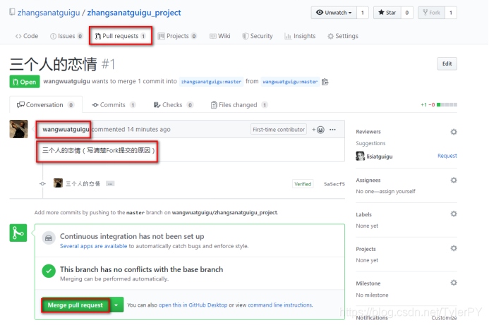Screen dimensions: 489x325
Task: Click the Verified badge
Action: (x=303, y=184)
